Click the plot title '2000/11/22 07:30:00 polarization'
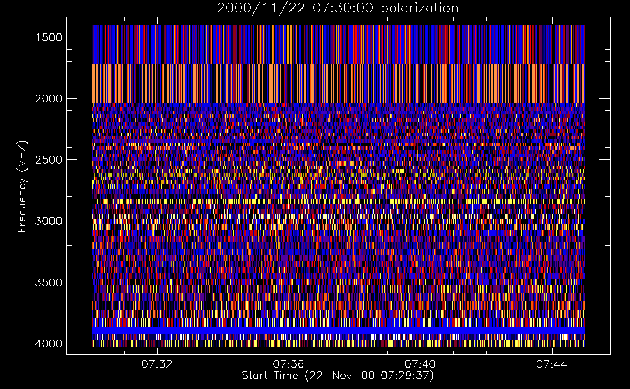This screenshot has height=389, width=630. pos(338,8)
